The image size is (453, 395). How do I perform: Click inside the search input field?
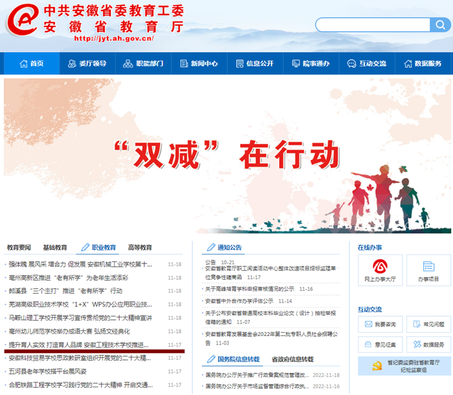[372, 25]
